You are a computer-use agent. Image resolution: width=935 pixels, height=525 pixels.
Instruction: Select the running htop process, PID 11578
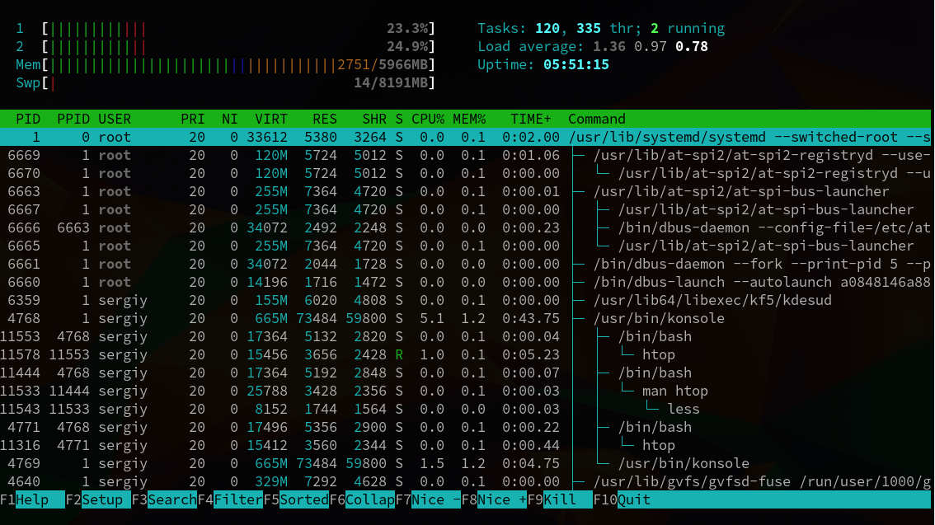(465, 354)
